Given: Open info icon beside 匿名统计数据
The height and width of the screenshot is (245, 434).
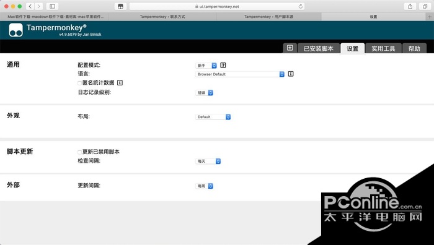Looking at the screenshot, I should pyautogui.click(x=120, y=82).
